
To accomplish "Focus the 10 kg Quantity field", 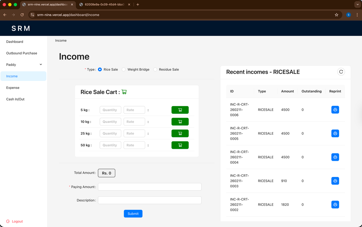I will pyautogui.click(x=110, y=122).
